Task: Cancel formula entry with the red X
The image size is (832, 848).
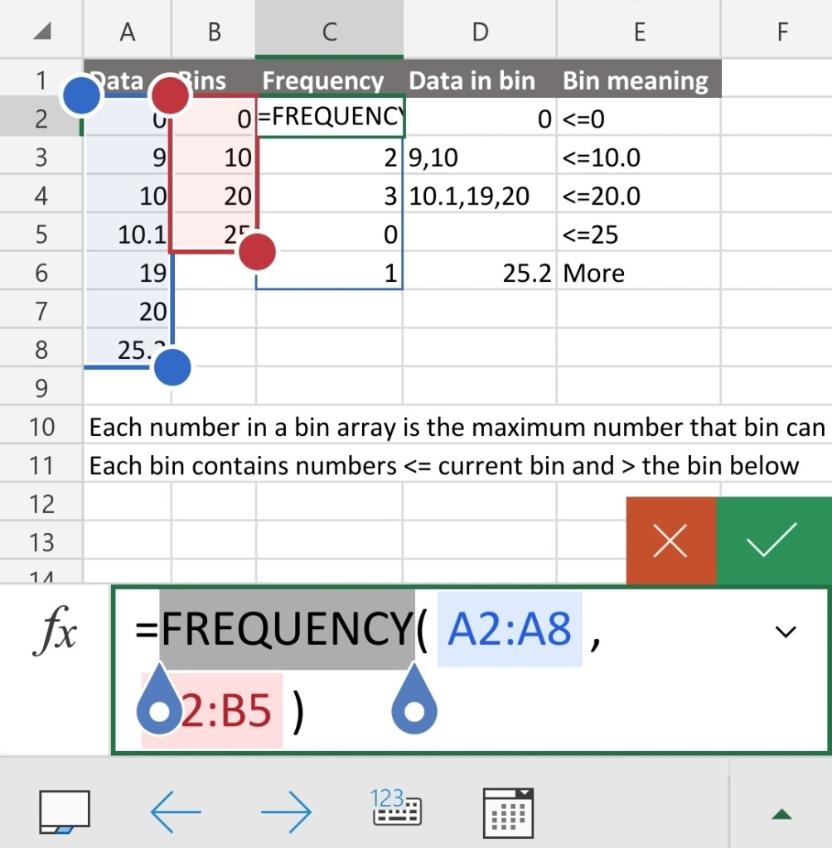Action: pyautogui.click(x=670, y=541)
